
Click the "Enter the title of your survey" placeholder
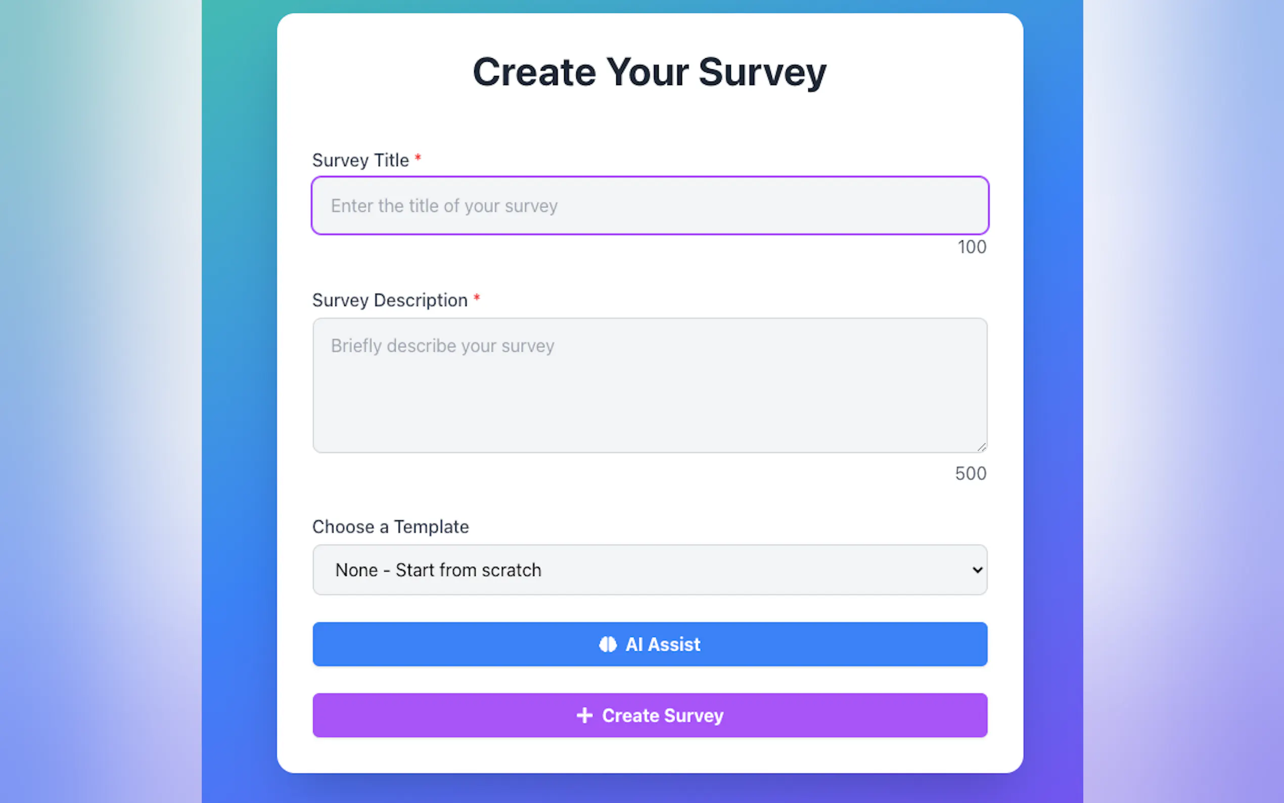444,205
